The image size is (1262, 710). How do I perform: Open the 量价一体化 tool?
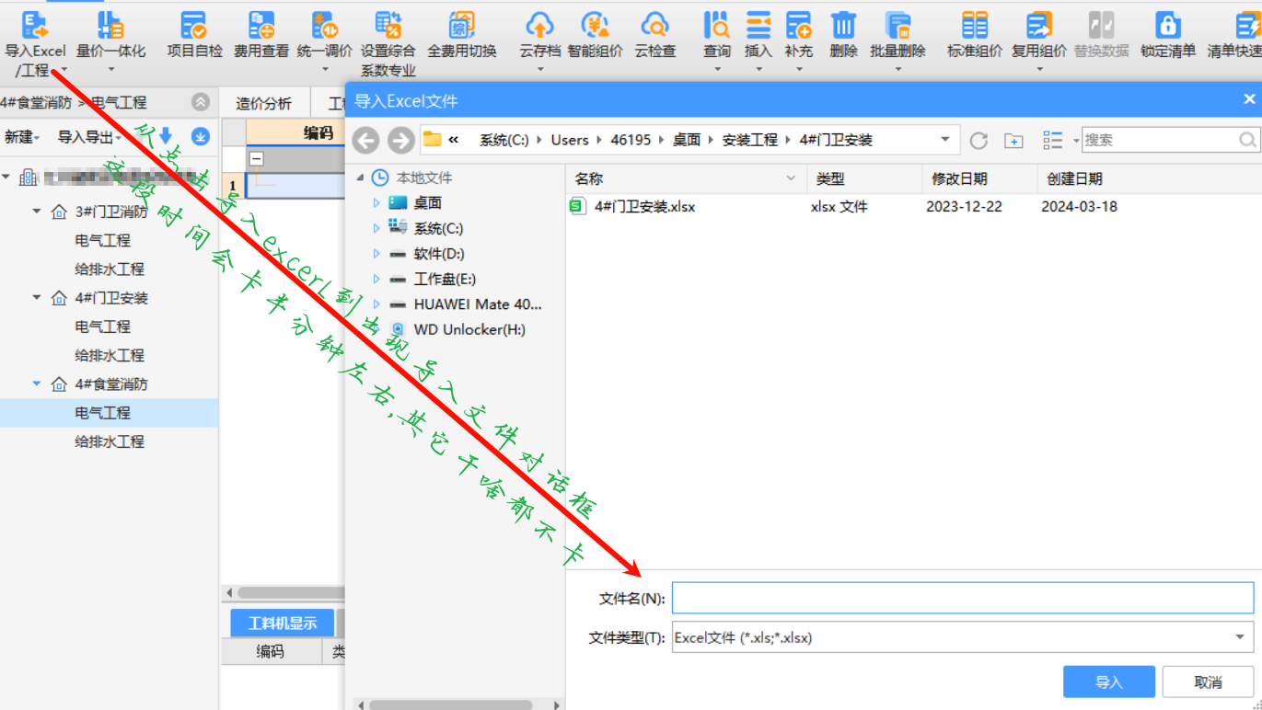pos(110,35)
